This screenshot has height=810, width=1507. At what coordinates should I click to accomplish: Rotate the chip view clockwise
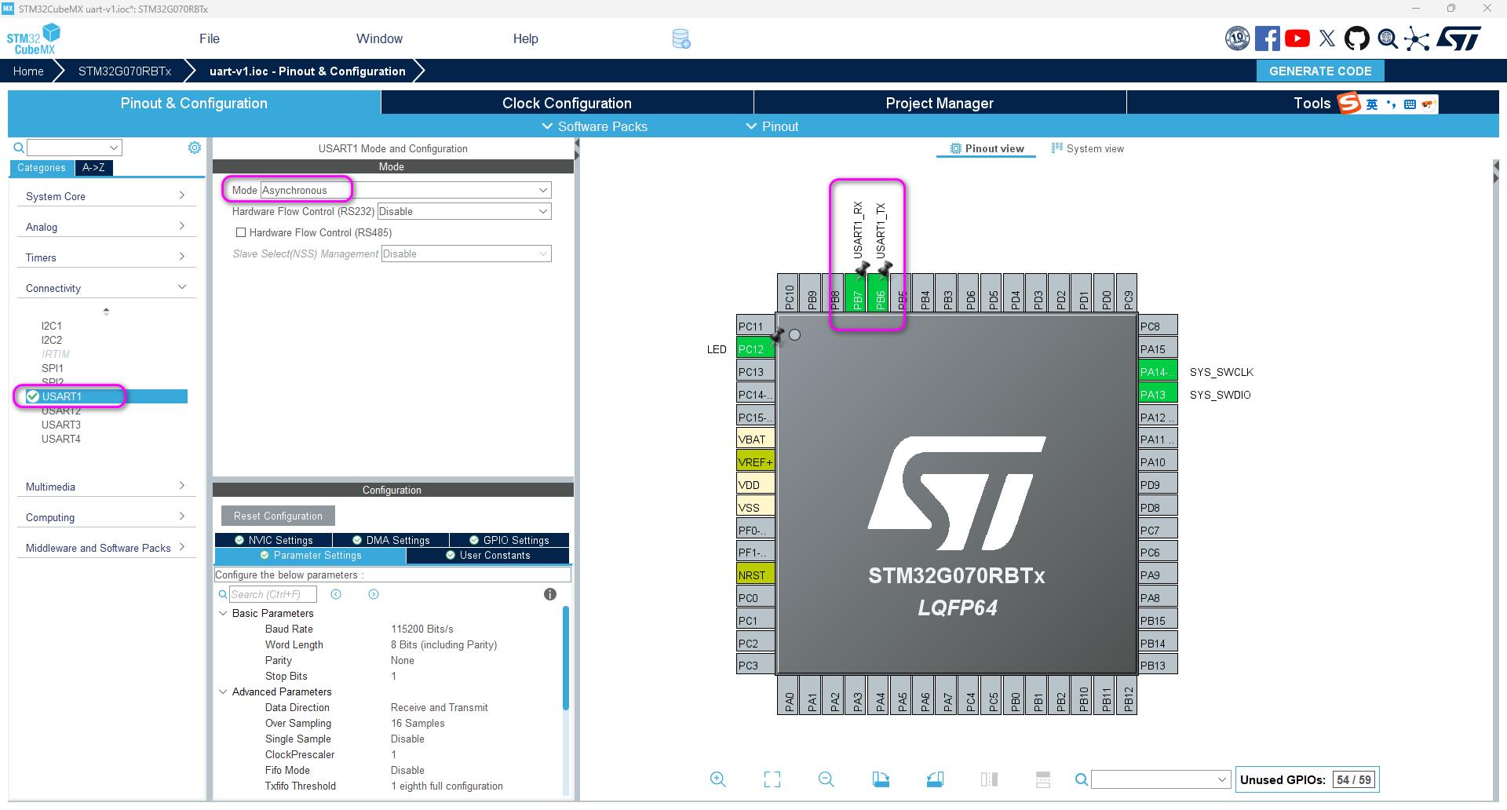pos(881,779)
